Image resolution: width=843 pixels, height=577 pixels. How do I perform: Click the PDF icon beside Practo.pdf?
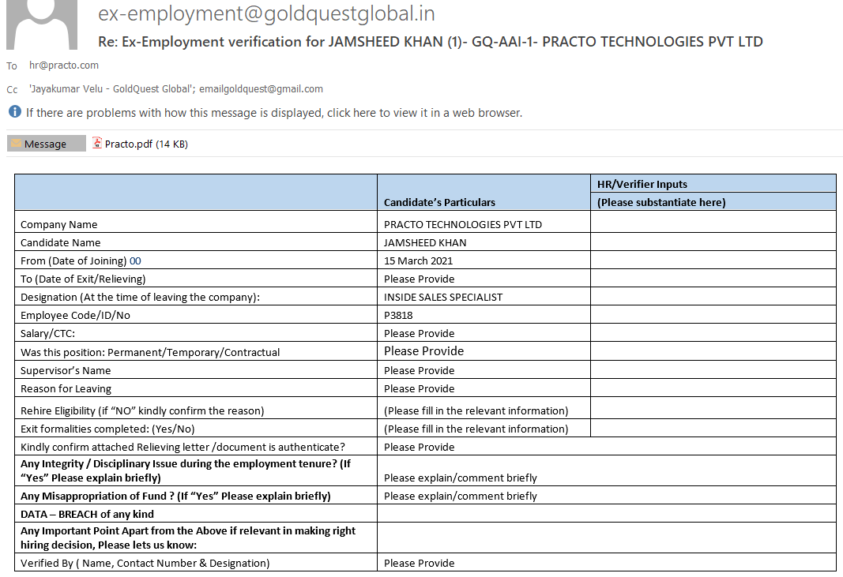(96, 143)
